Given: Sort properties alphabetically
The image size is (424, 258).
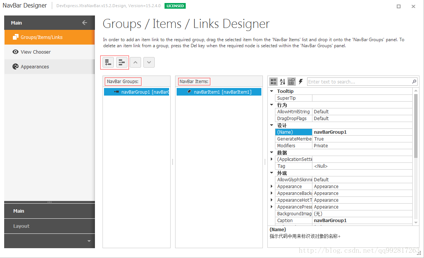Looking at the screenshot, I should 283,82.
